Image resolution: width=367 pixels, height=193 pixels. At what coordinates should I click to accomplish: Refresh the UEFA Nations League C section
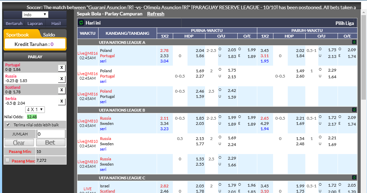tap(354, 178)
